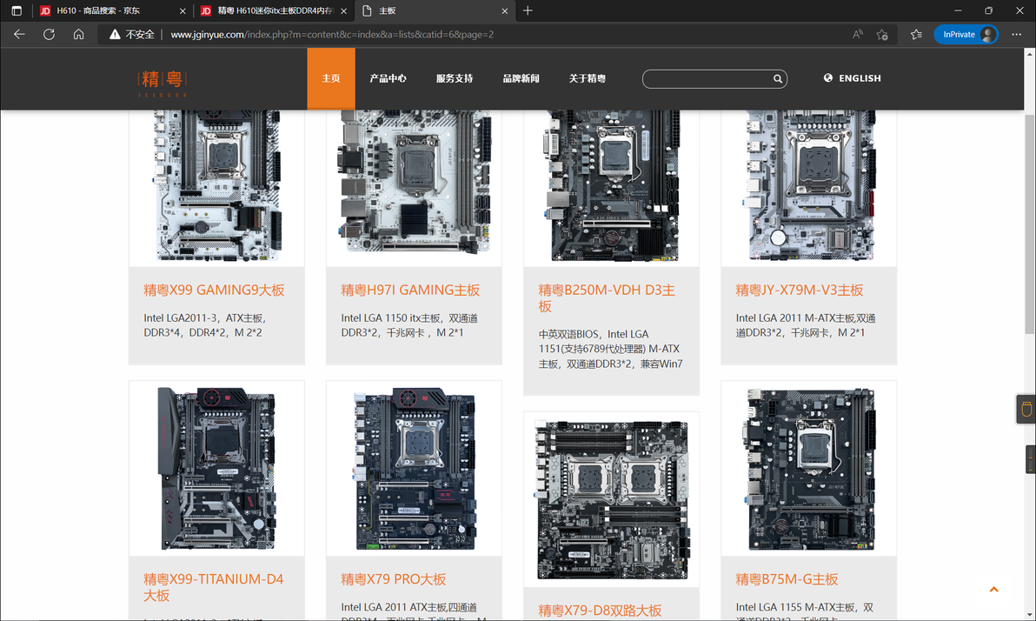Screen dimensions: 1036x621
Task: Open the tab actions menu icon
Action: click(17, 10)
